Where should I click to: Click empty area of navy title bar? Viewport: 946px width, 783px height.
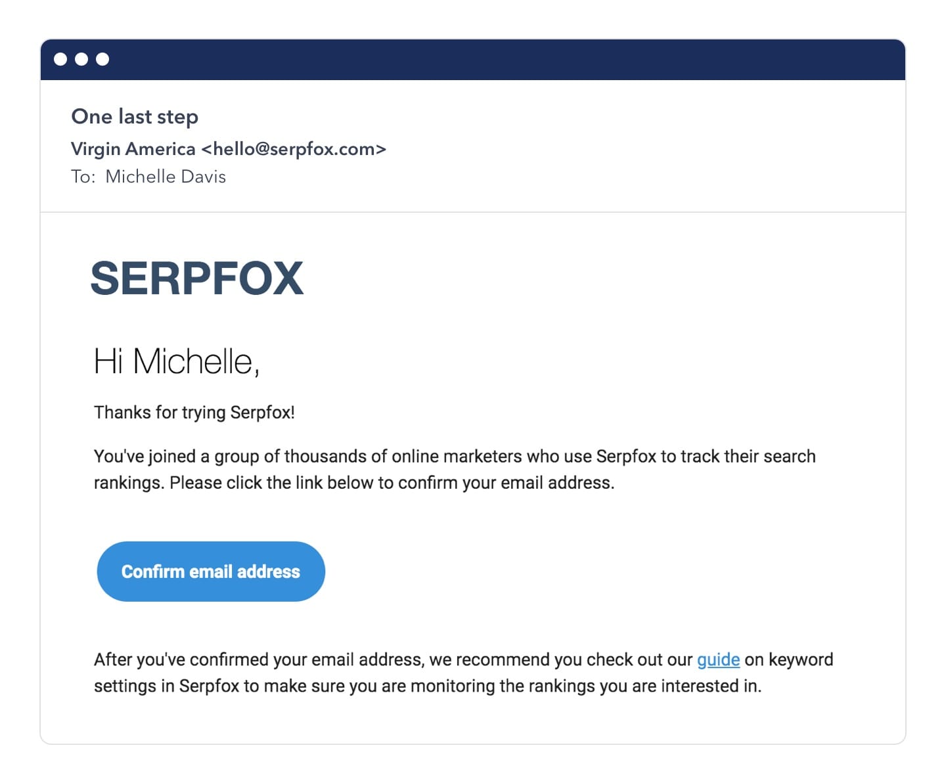499,59
